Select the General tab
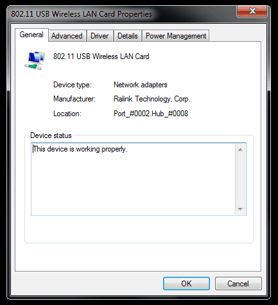 tap(31, 35)
